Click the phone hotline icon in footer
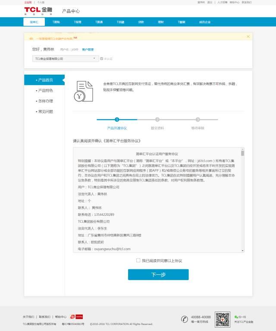This screenshot has width=276, height=331. click(184, 319)
